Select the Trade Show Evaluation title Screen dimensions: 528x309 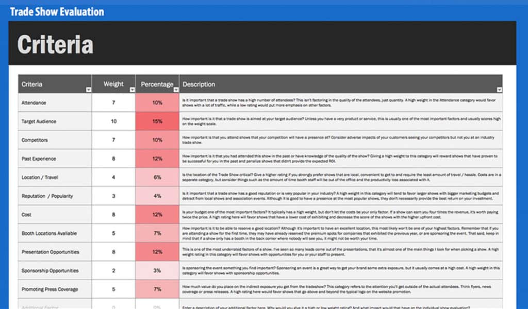click(x=56, y=11)
